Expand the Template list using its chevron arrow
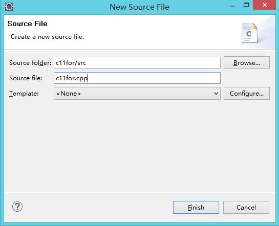The width and height of the screenshot is (279, 226). [x=216, y=94]
